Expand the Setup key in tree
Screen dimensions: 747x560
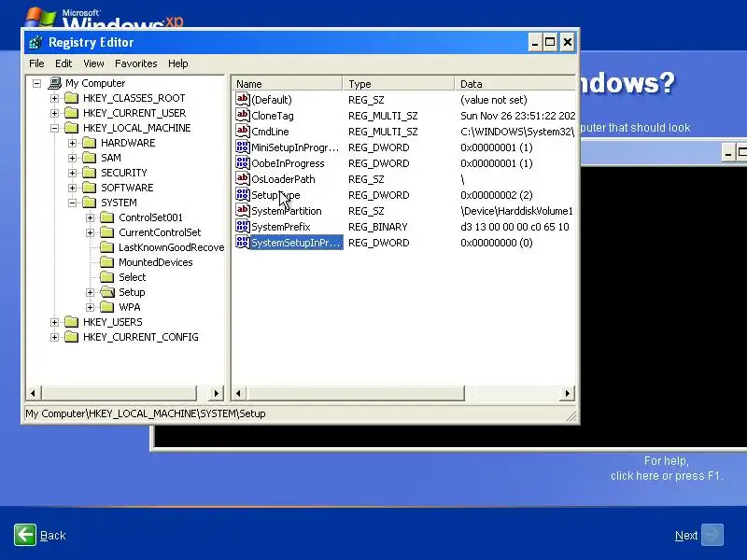(x=90, y=292)
